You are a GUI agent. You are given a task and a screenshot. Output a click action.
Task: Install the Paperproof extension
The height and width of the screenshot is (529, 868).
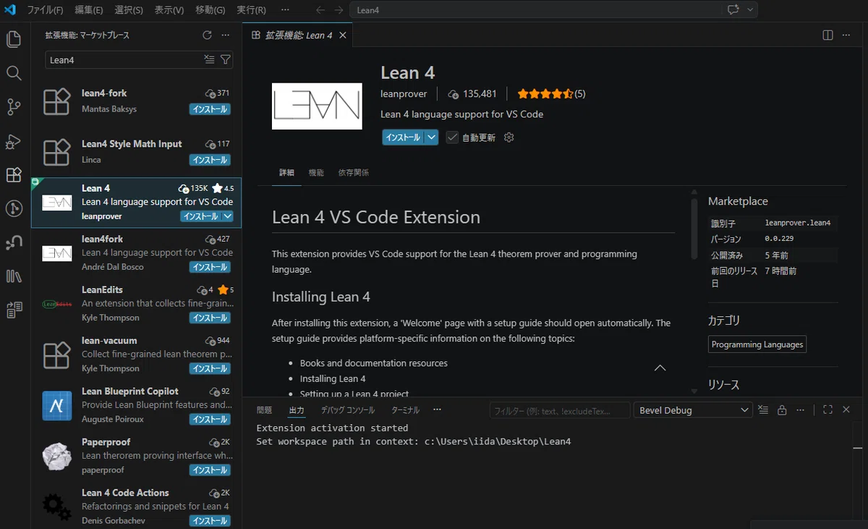click(x=210, y=470)
